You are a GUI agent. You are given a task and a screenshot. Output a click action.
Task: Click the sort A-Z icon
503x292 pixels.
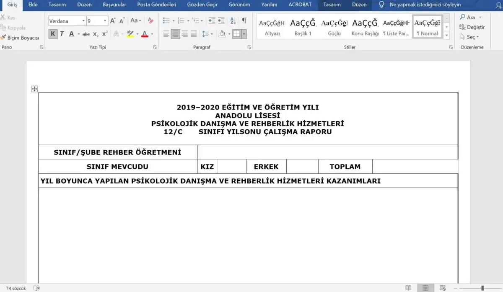233,20
